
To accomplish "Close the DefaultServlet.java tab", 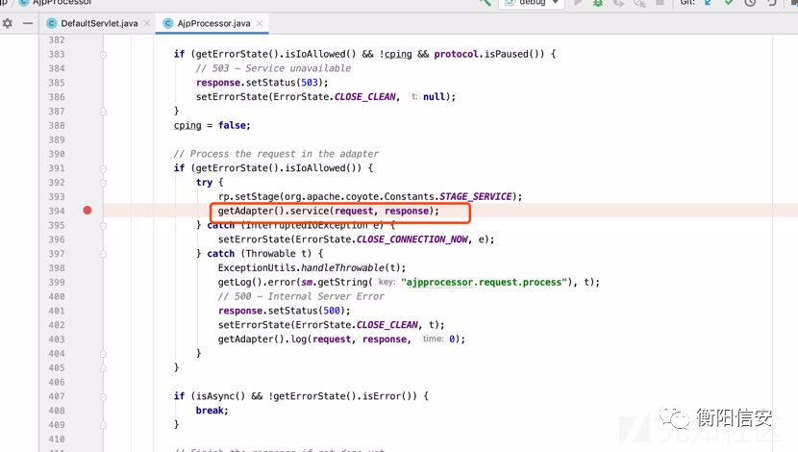I will click(x=146, y=23).
